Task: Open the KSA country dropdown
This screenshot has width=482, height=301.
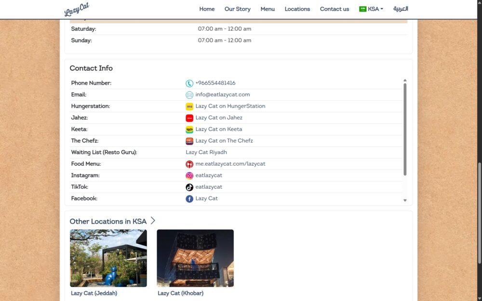Action: tap(371, 9)
